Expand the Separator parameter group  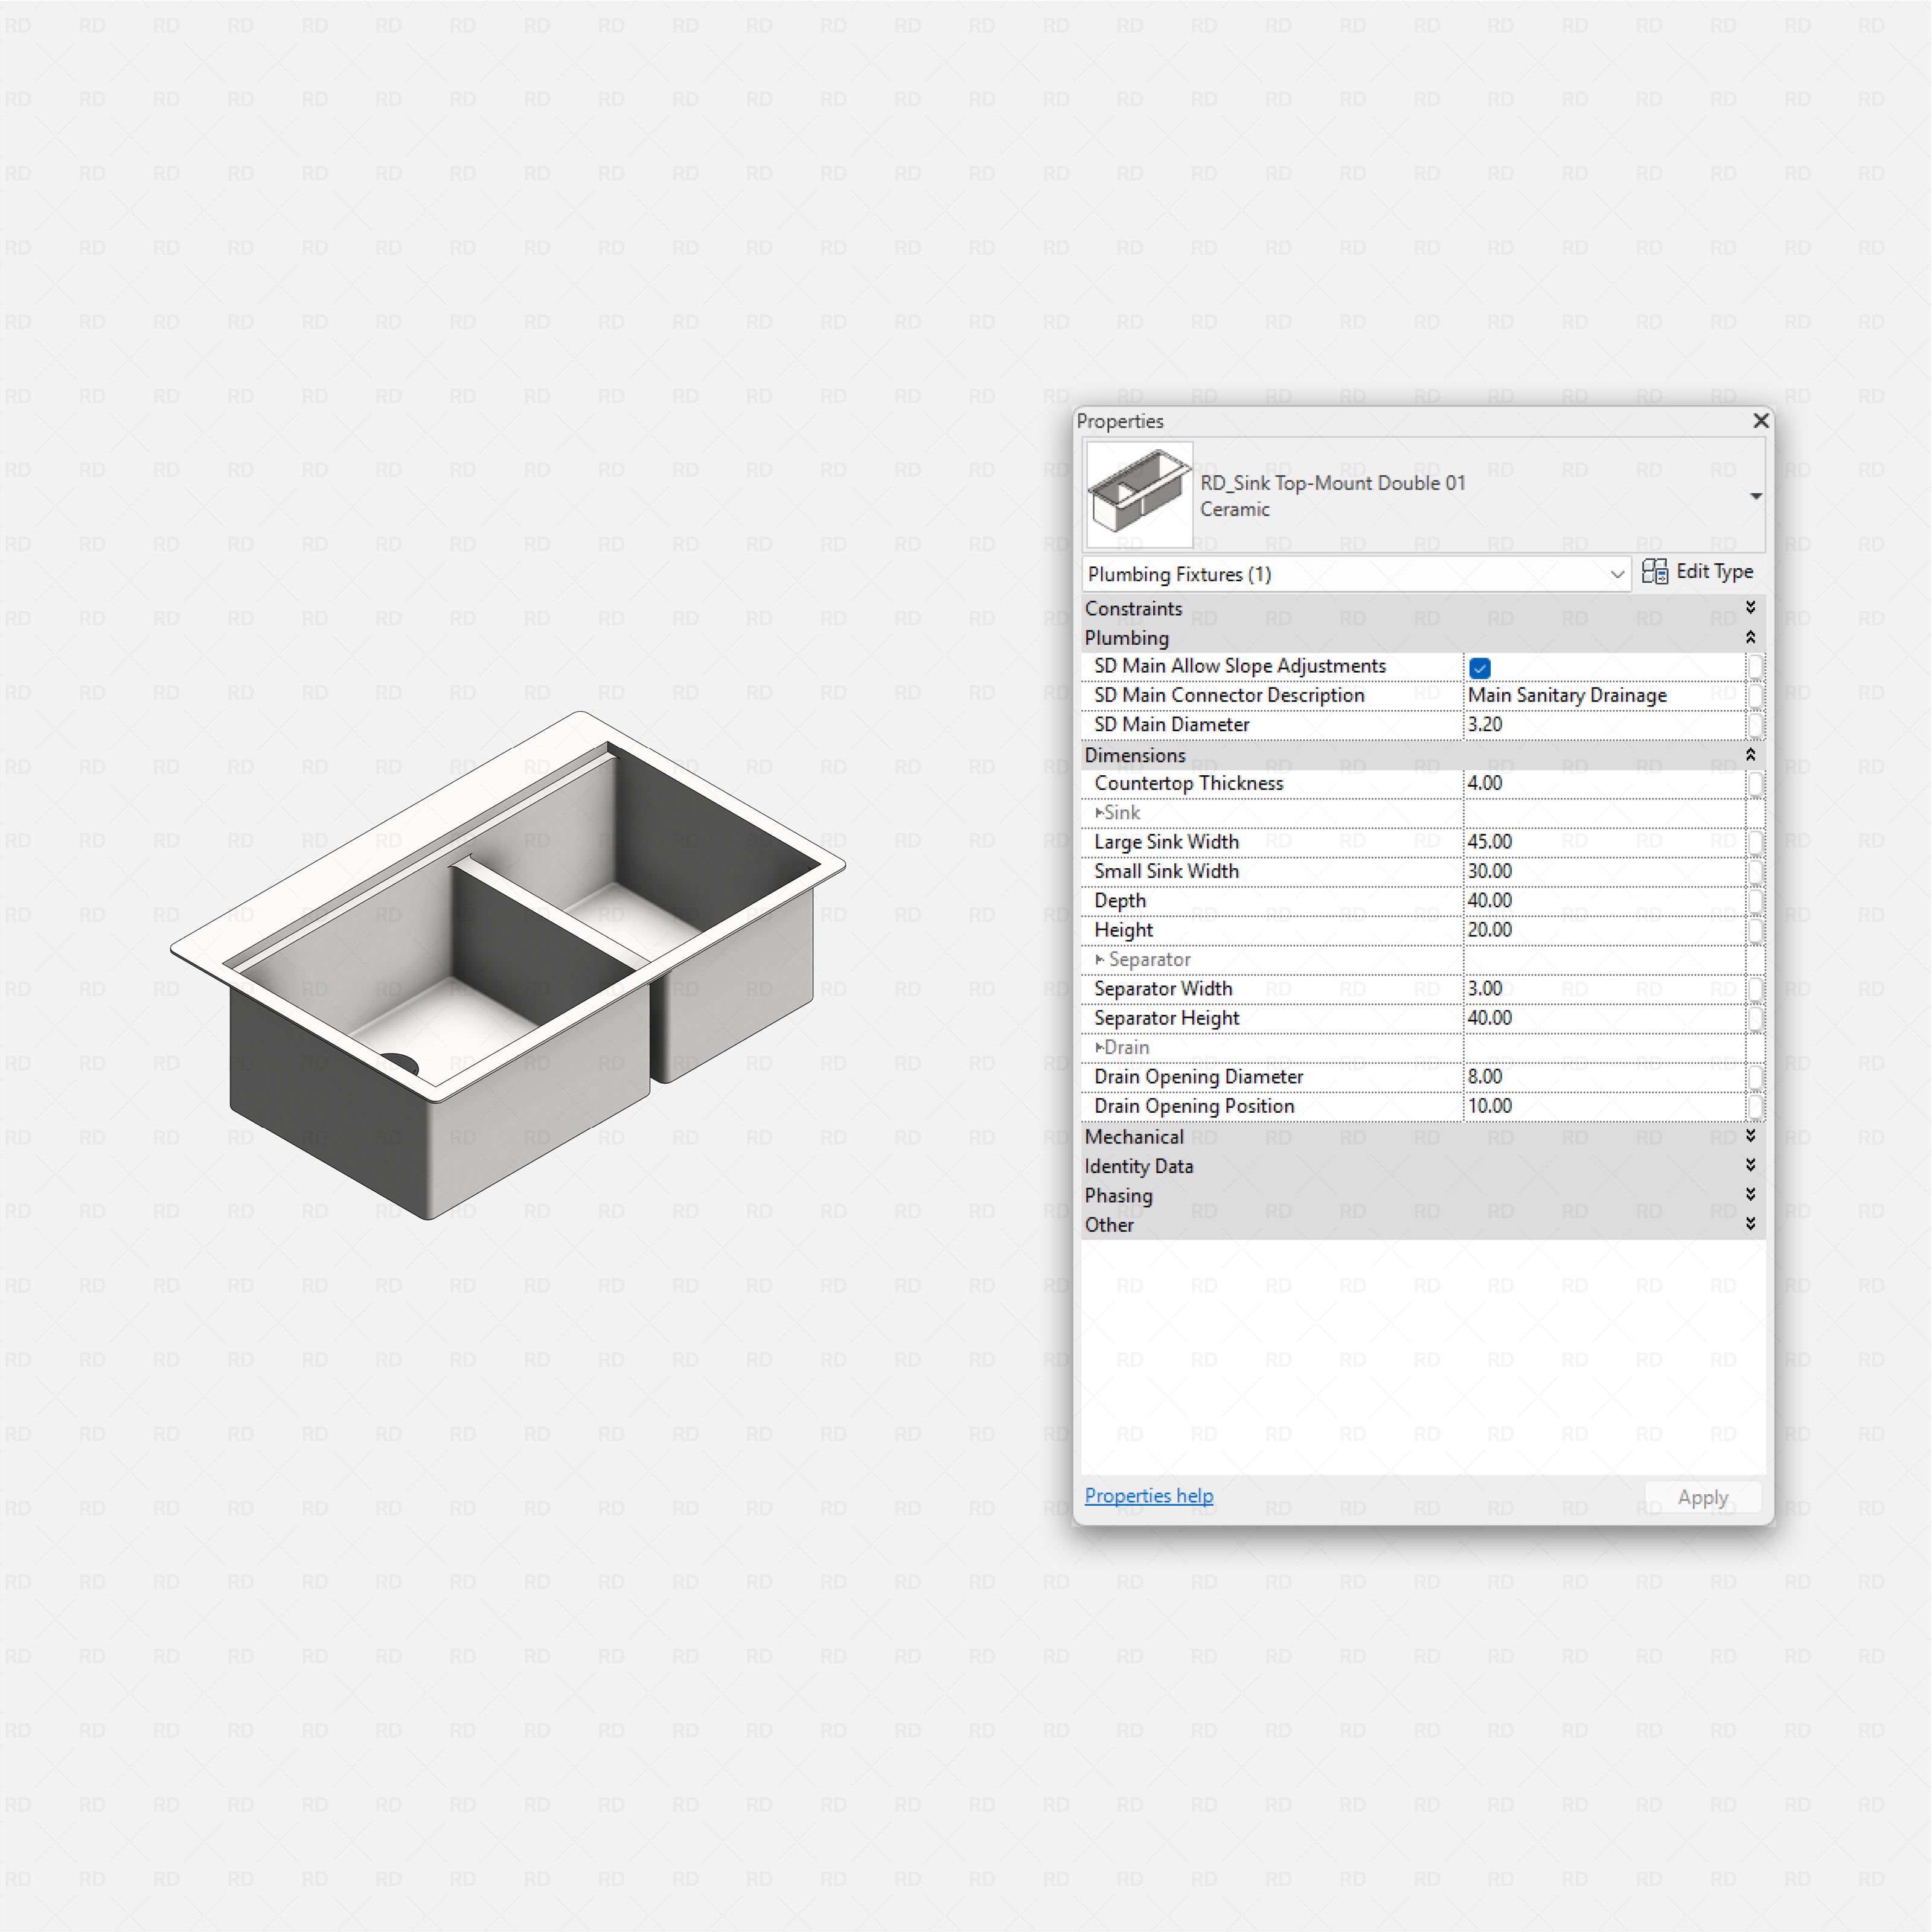pyautogui.click(x=1099, y=959)
